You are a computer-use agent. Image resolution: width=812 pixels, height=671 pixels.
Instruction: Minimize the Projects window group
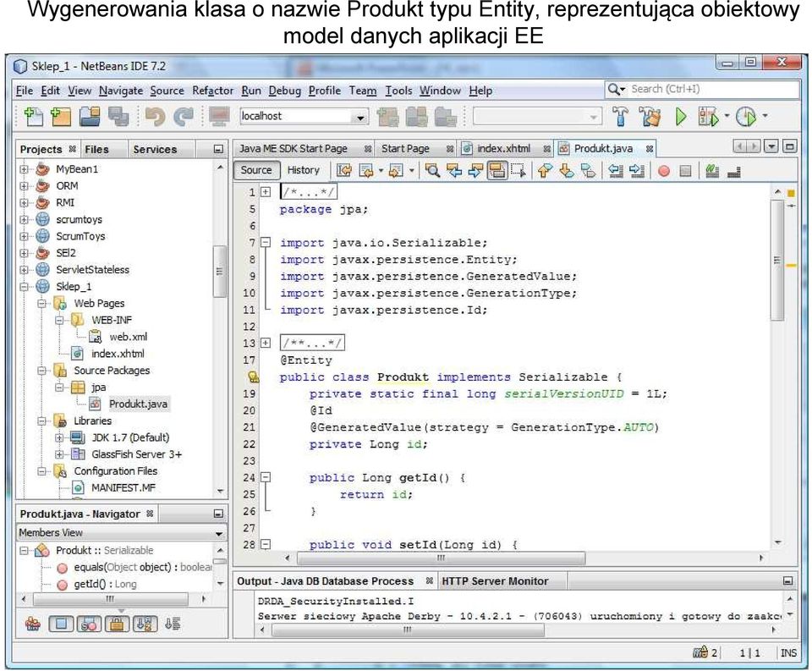pyautogui.click(x=218, y=149)
